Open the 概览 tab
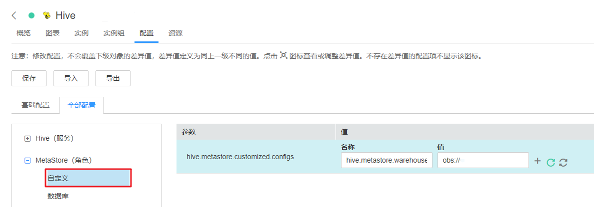The height and width of the screenshot is (207, 594). pyautogui.click(x=23, y=33)
